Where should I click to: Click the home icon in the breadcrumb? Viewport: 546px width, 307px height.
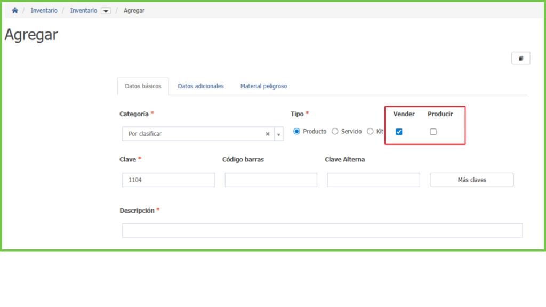15,11
